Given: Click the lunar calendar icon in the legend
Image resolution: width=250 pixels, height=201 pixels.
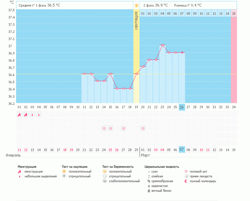Looking at the screenshot, I should (186, 181).
